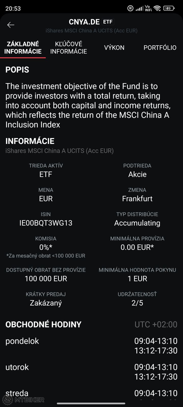Tap the bottom navigation gesture bar
This screenshot has width=183, height=407.
[91, 403]
